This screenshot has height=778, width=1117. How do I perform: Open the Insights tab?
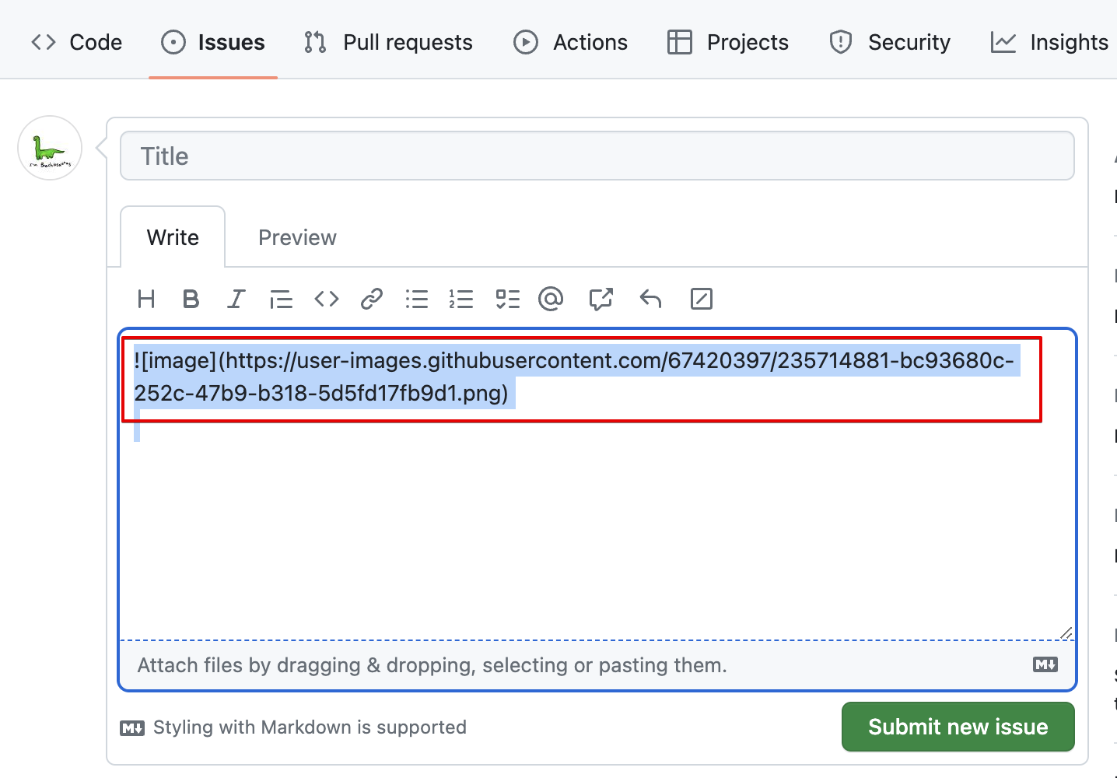coord(1049,42)
